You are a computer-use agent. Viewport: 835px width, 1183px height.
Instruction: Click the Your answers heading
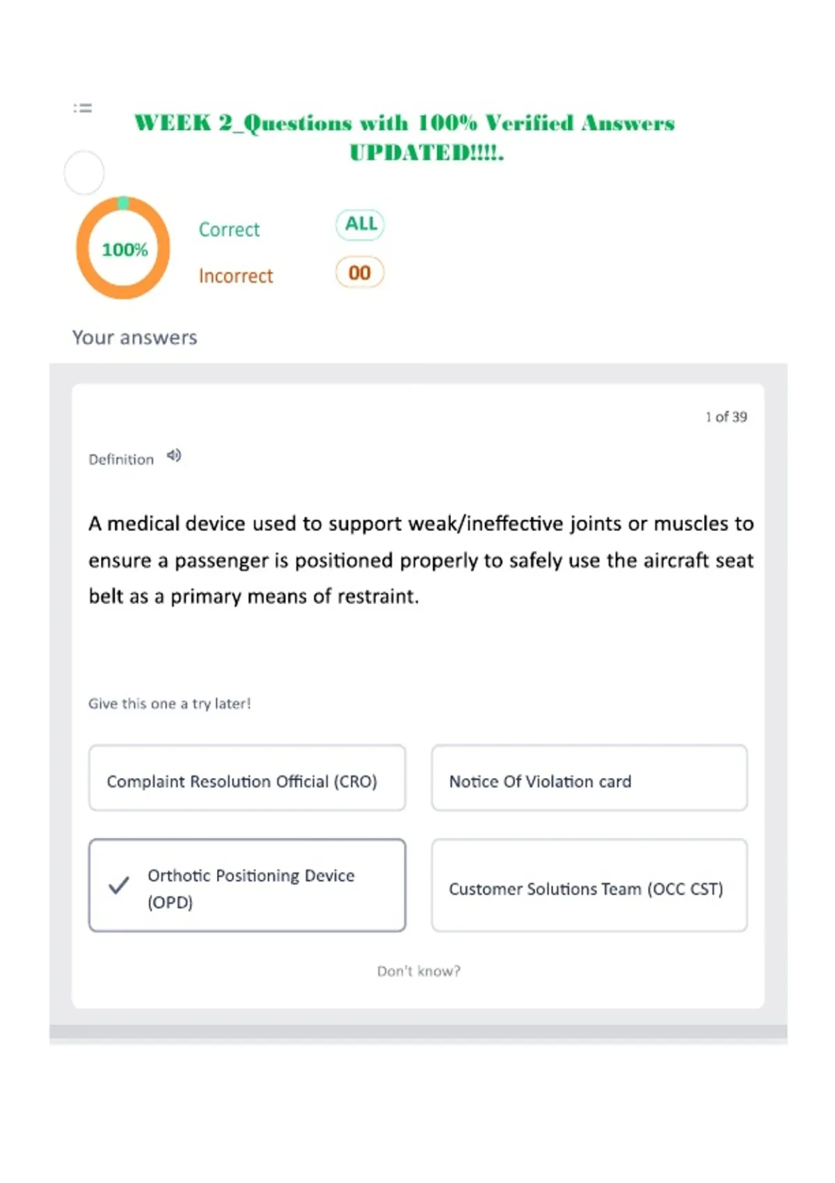coord(135,338)
